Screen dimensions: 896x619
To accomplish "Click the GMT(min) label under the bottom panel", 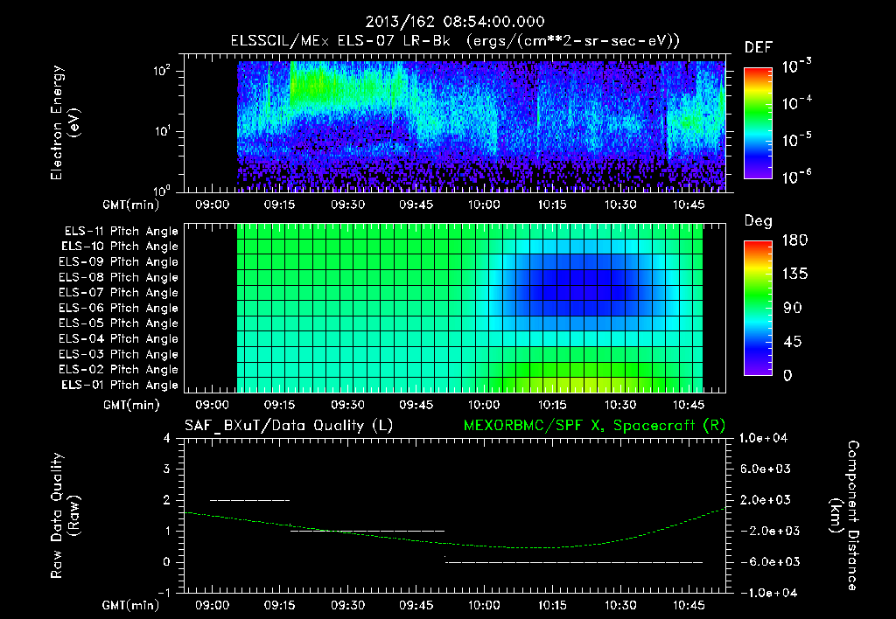I will [x=131, y=605].
